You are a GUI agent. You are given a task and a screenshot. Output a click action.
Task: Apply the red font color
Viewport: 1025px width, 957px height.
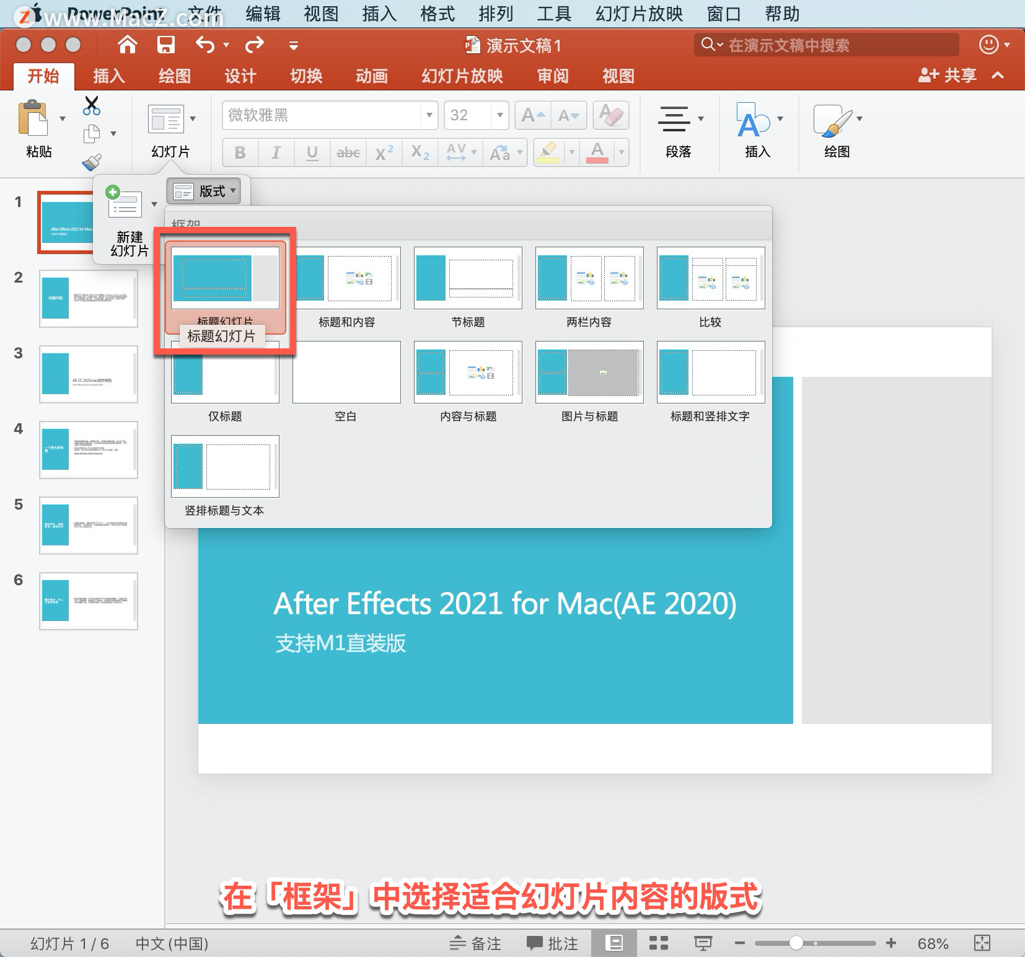pos(597,152)
